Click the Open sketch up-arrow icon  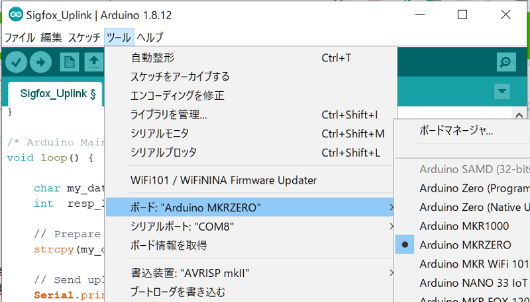[x=94, y=62]
